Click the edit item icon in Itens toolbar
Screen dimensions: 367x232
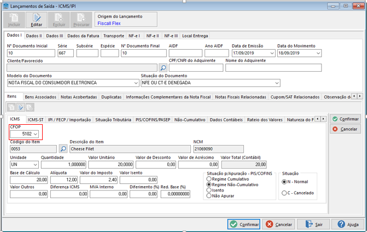21,107
